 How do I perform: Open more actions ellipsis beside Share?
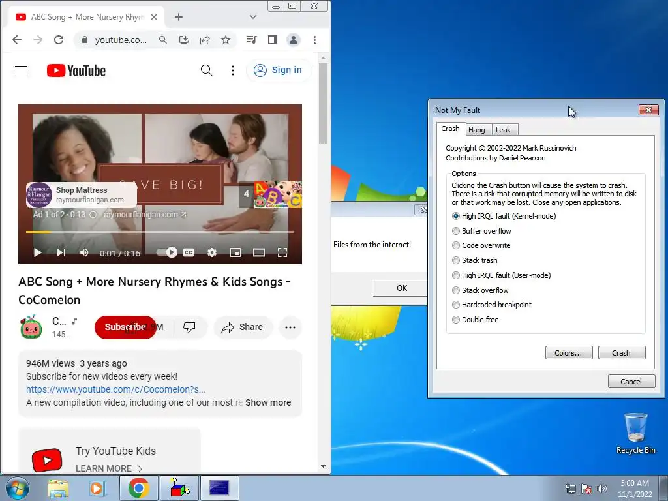290,327
